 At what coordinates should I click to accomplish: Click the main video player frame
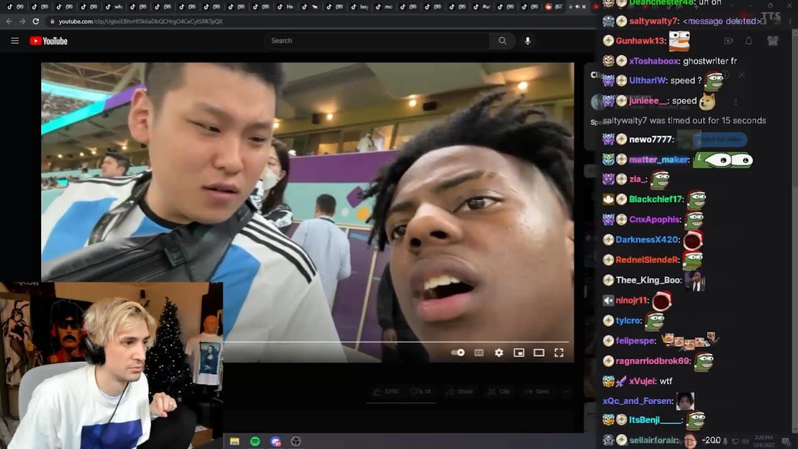[307, 212]
